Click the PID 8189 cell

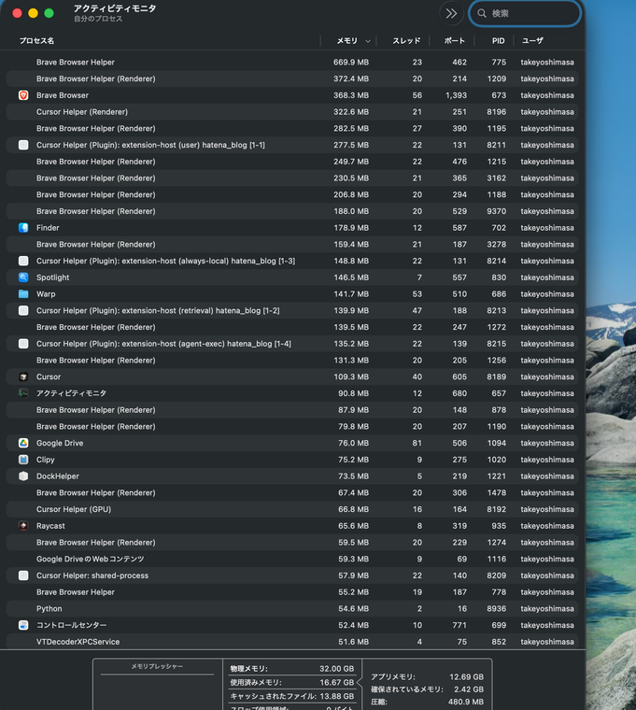[x=496, y=376]
